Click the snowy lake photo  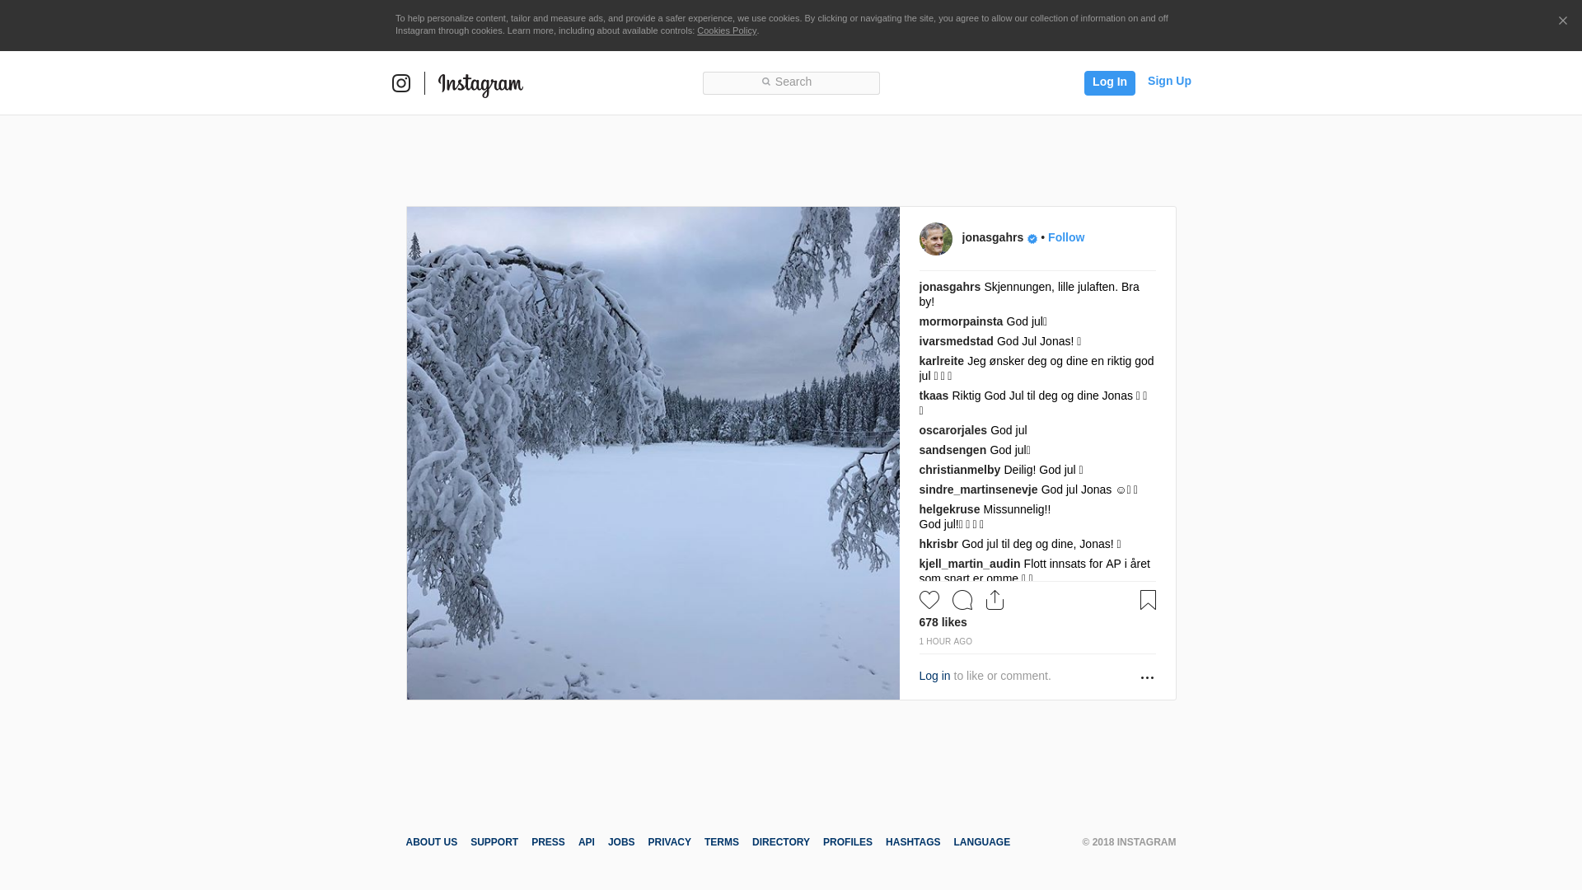tap(653, 452)
